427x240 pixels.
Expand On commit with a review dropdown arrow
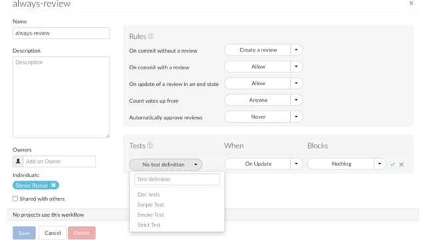[x=296, y=67]
